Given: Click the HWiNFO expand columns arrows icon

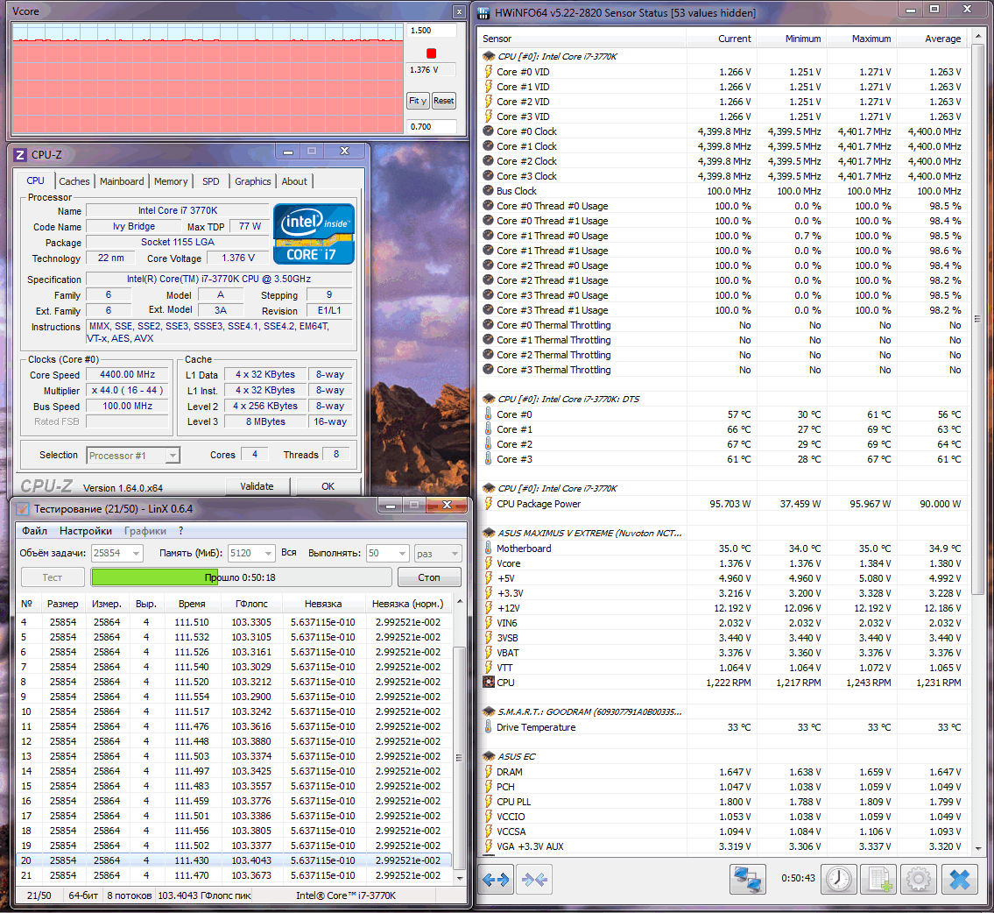Looking at the screenshot, I should click(x=496, y=880).
